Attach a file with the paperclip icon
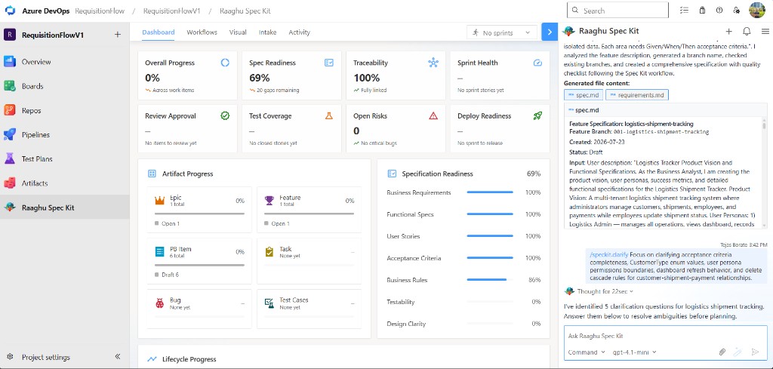 722,352
